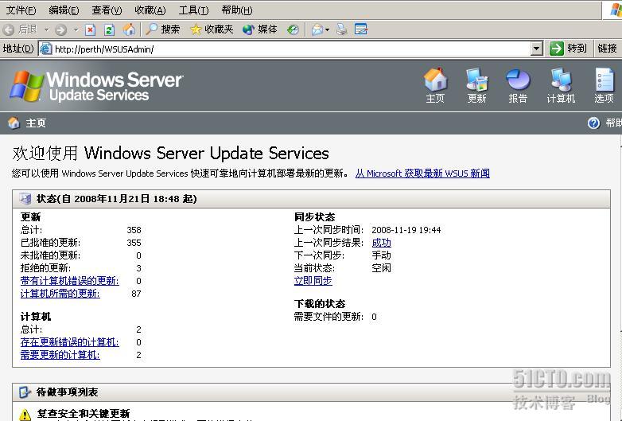Open 带有计算机错误的更新 link
The height and width of the screenshot is (421, 622).
point(69,281)
